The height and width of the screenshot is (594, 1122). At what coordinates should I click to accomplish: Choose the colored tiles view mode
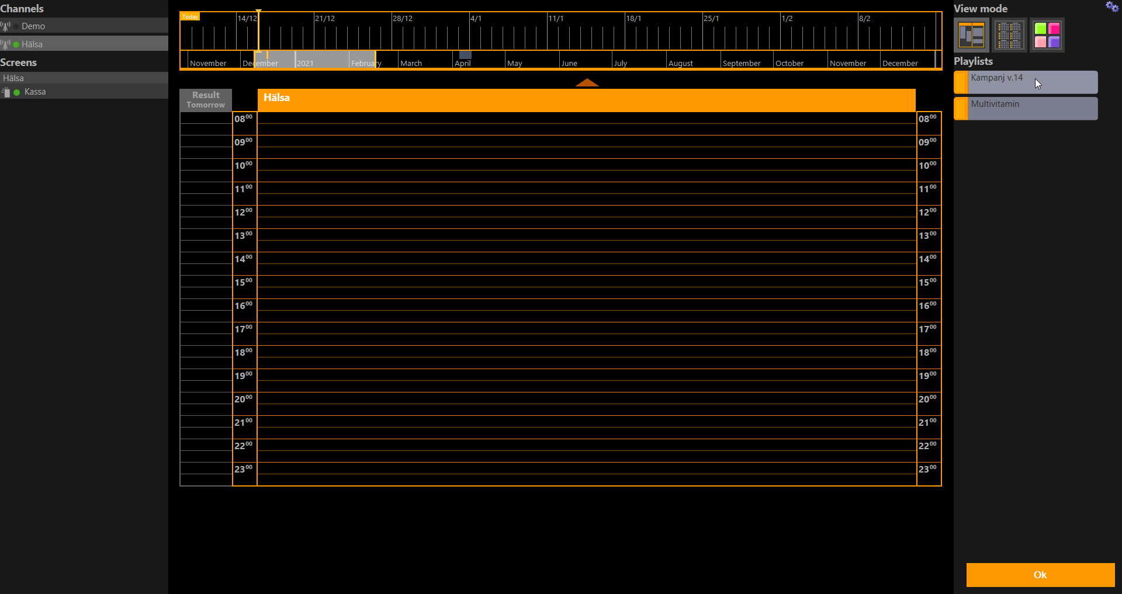click(1047, 35)
